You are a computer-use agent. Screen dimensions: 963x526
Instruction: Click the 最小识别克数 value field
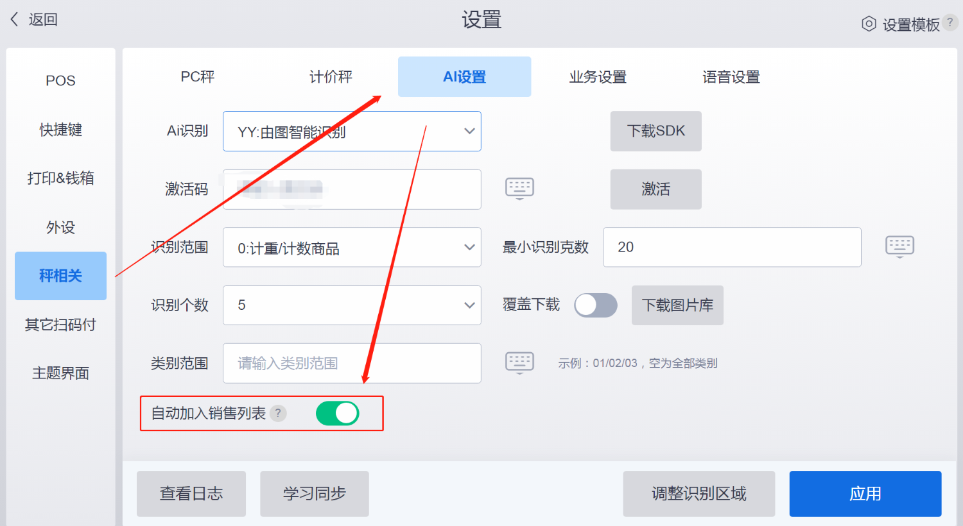732,247
